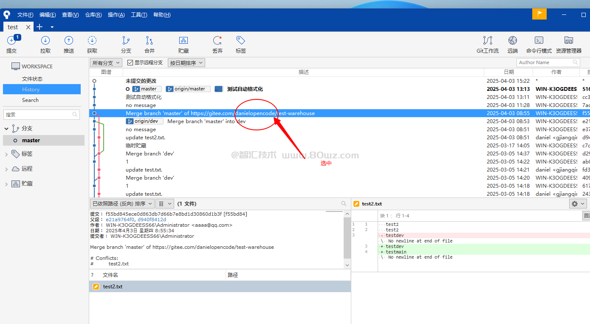Screen dimensions: 590x324
Task: Open the 仓库(R) menu
Action: pyautogui.click(x=93, y=15)
